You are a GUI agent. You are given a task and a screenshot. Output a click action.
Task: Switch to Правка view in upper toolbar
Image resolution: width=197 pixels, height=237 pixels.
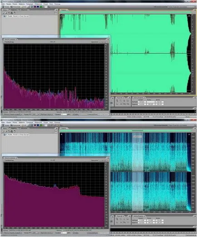(5, 7)
